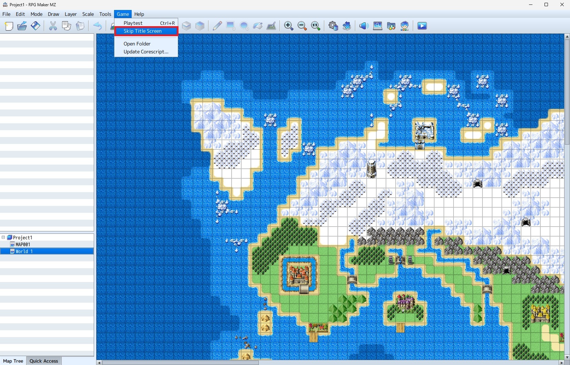Select the Rectangle drawing tool
This screenshot has width=570, height=365.
point(231,26)
